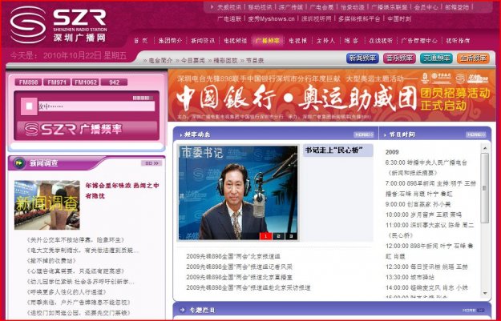Screen dimensions: 501x321
Task: Open the 精彩回放 sub-navigation link
Action: (x=225, y=60)
